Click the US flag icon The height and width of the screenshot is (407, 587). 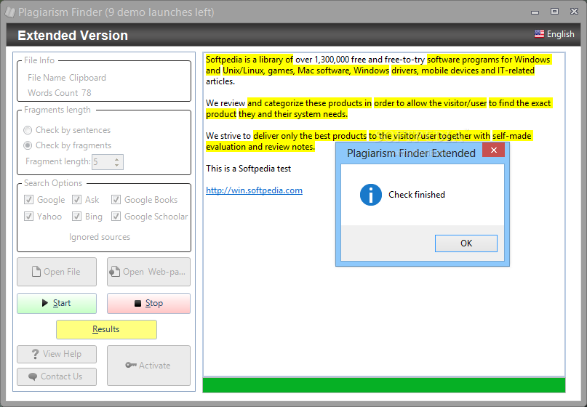(539, 34)
